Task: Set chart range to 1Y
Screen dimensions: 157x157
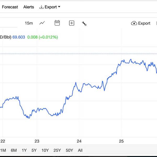Action: [x=24, y=150]
